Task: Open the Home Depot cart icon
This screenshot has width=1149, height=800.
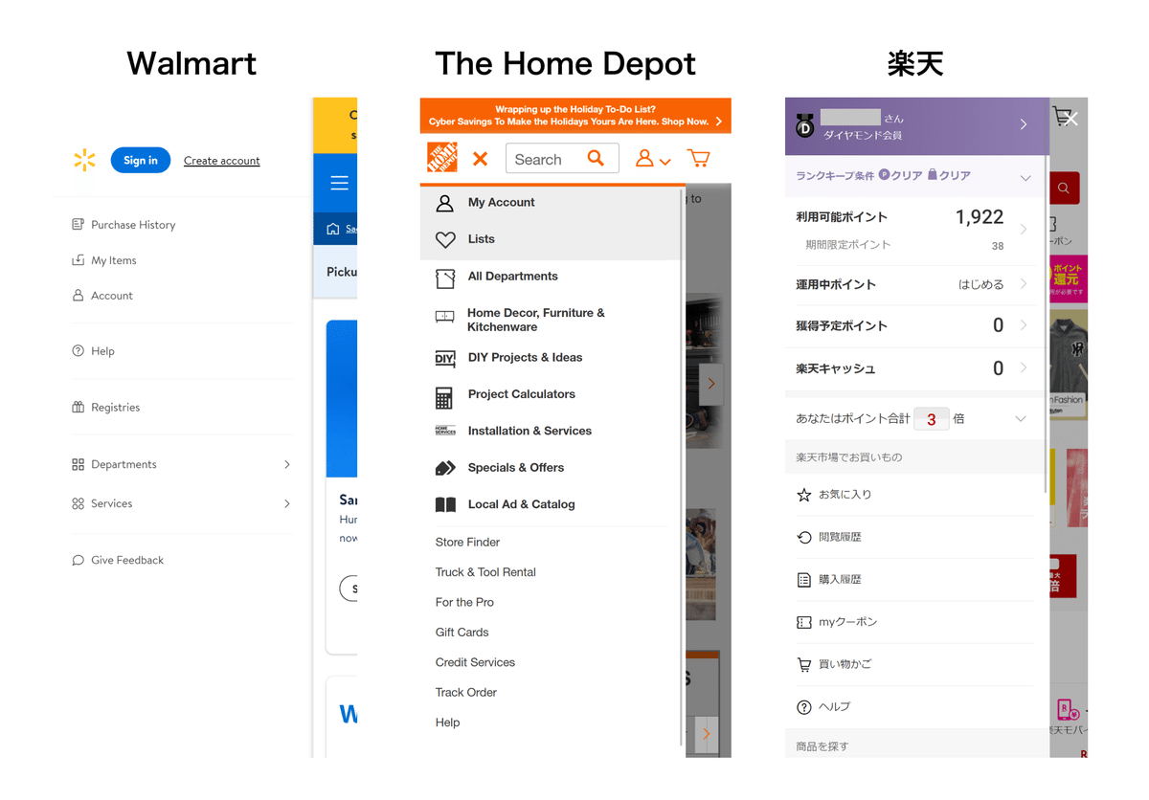Action: pos(699,158)
